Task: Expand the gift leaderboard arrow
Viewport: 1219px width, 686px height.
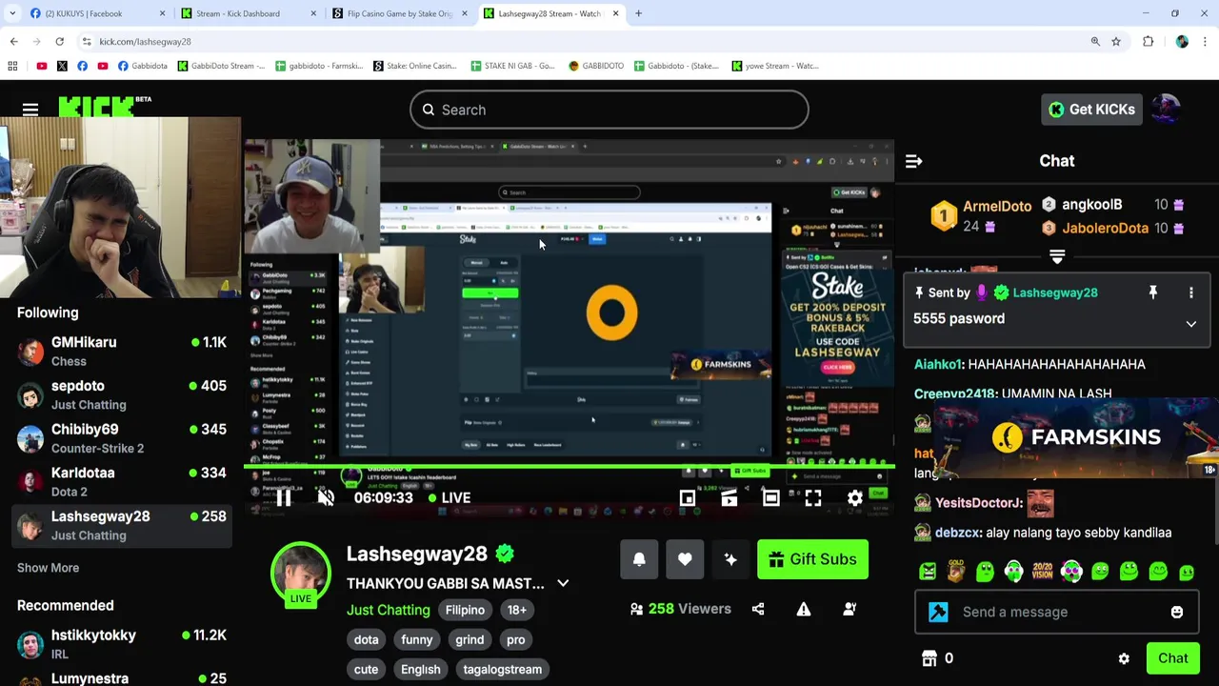Action: click(x=1057, y=257)
